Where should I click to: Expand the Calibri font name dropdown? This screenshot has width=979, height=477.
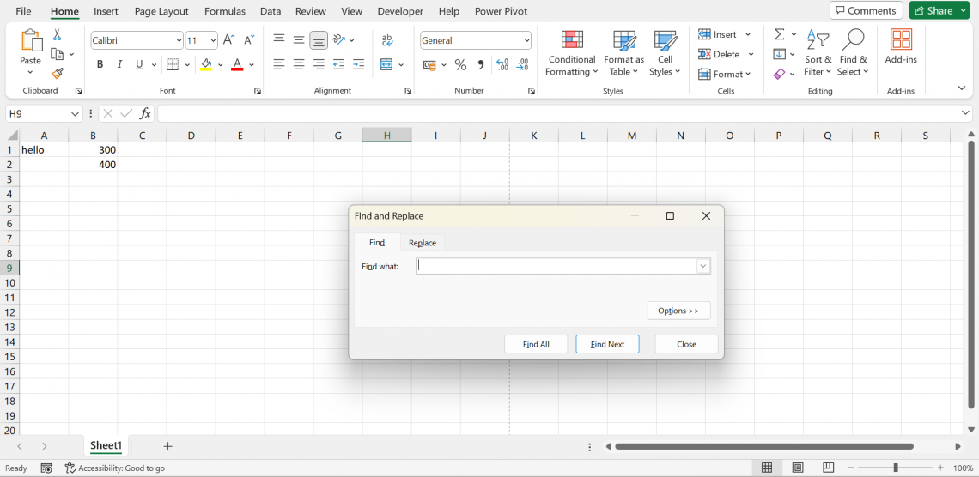tap(179, 40)
